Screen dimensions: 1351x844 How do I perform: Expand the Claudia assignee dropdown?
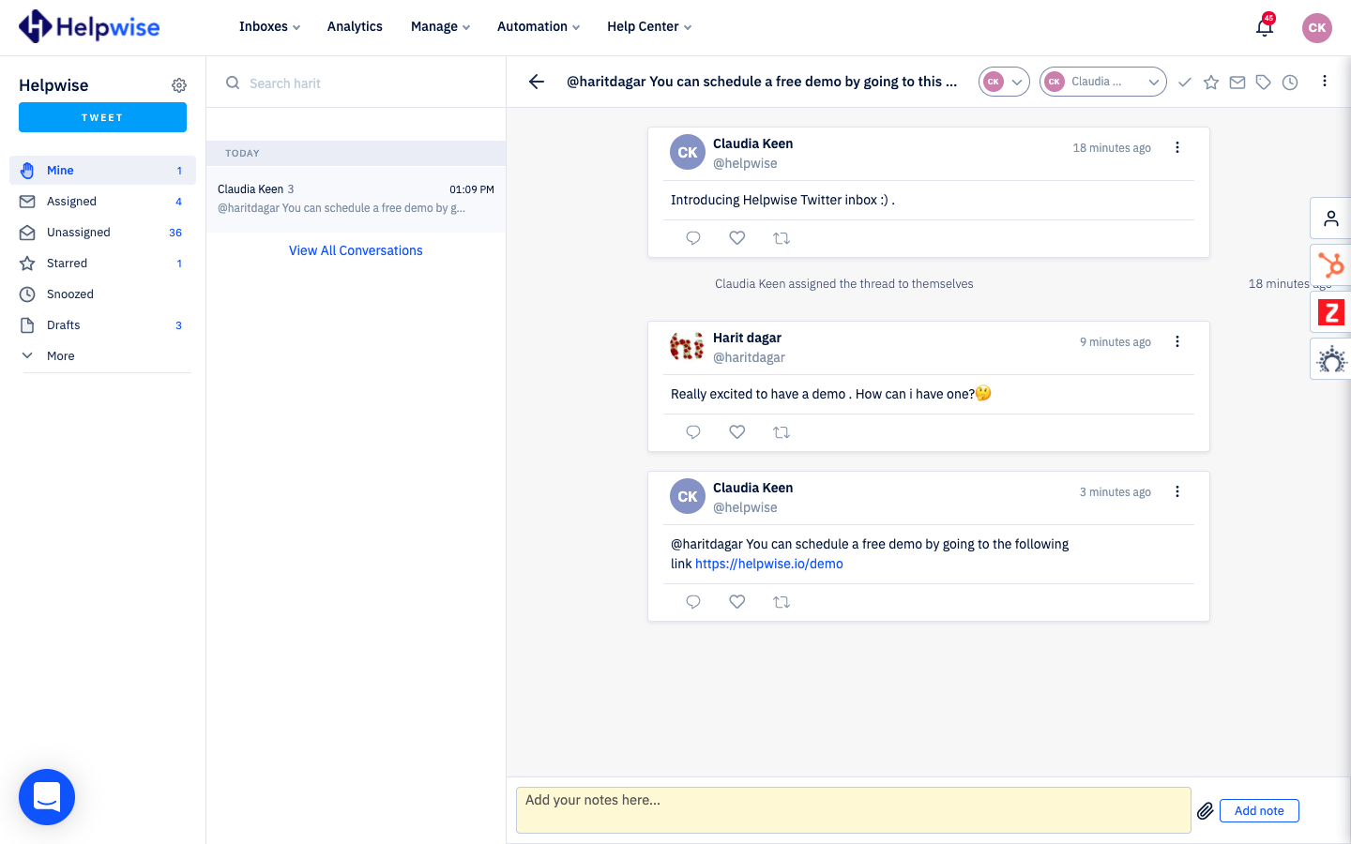[x=1153, y=82]
